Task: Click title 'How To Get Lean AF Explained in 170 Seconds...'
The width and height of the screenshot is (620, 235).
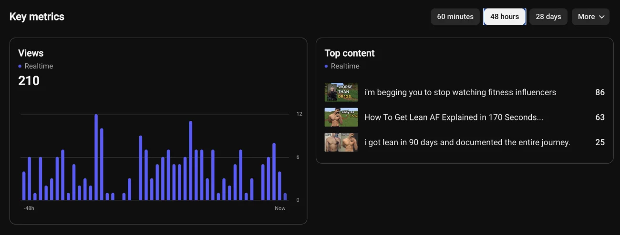Action: 454,117
